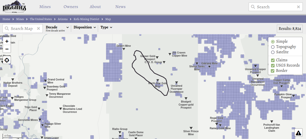Click the Pumpkin Glow Prospect marker

(293, 96)
